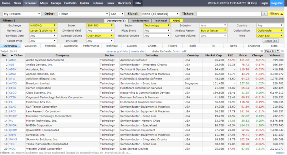Turn auto refresh off
The height and width of the screenshot is (155, 287).
[184, 51]
